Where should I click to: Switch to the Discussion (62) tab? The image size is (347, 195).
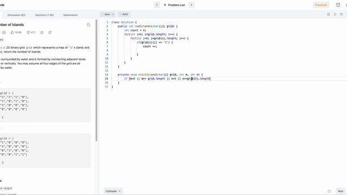coord(17,15)
